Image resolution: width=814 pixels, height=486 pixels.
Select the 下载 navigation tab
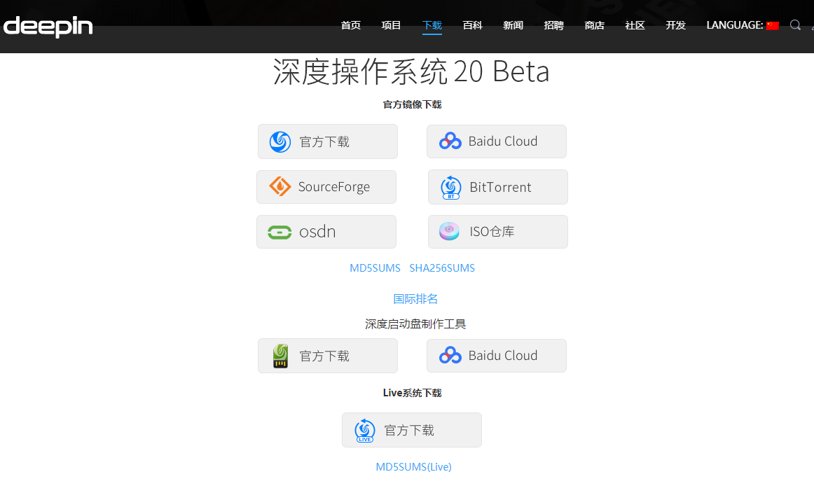432,25
